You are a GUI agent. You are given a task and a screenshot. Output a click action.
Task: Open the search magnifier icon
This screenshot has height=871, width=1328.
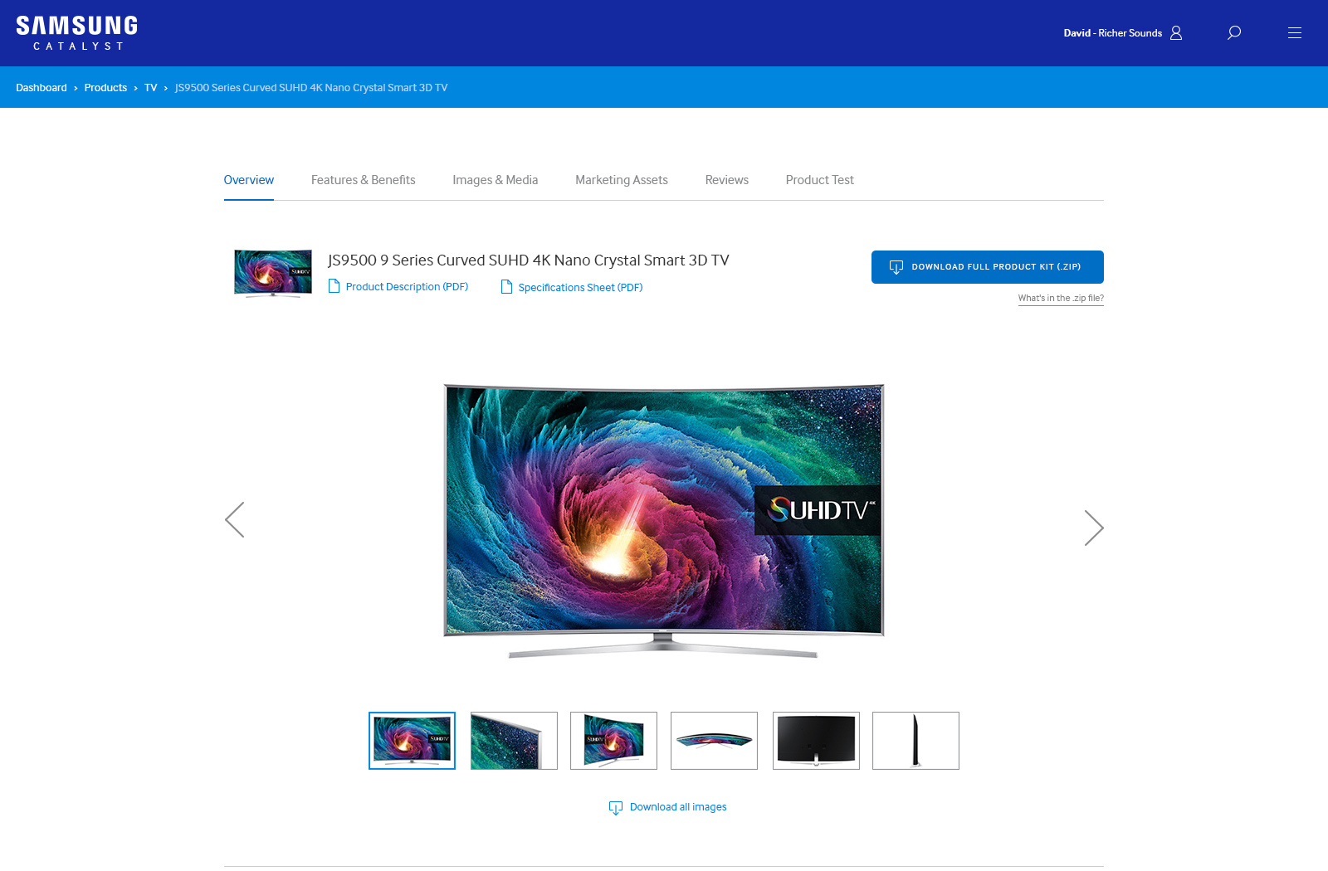click(1234, 33)
